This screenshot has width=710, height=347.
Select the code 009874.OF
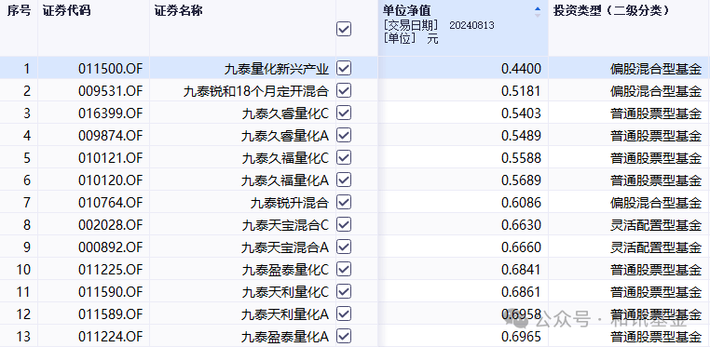(x=111, y=136)
